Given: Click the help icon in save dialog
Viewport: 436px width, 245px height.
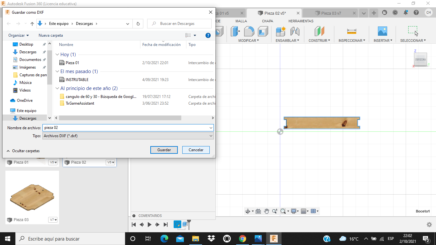Looking at the screenshot, I should (x=208, y=35).
